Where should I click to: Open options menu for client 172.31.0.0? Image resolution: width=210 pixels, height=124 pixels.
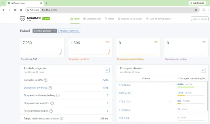click(170, 102)
